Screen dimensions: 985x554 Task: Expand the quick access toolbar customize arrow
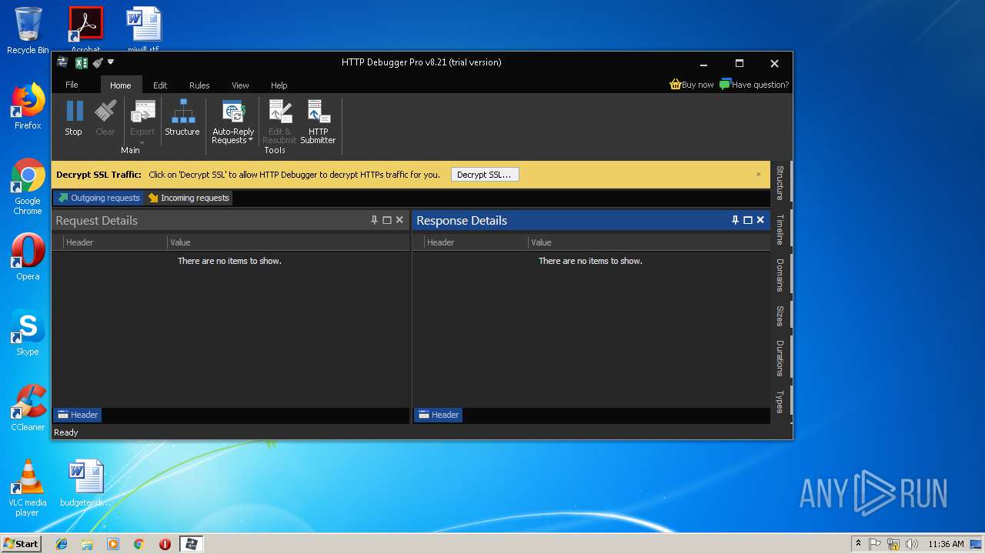(x=111, y=62)
